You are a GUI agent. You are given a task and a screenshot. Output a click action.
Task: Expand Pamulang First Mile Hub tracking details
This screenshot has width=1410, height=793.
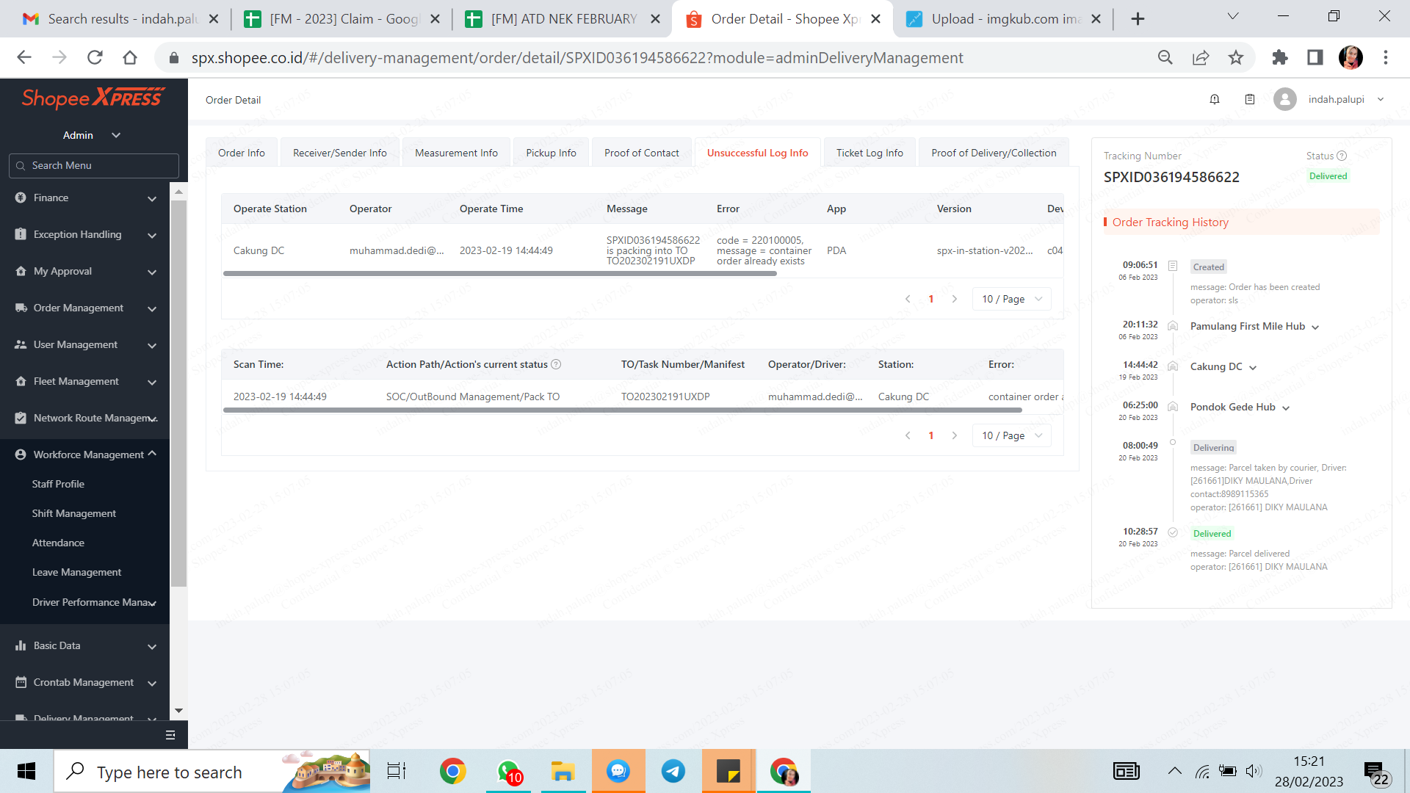(x=1315, y=327)
